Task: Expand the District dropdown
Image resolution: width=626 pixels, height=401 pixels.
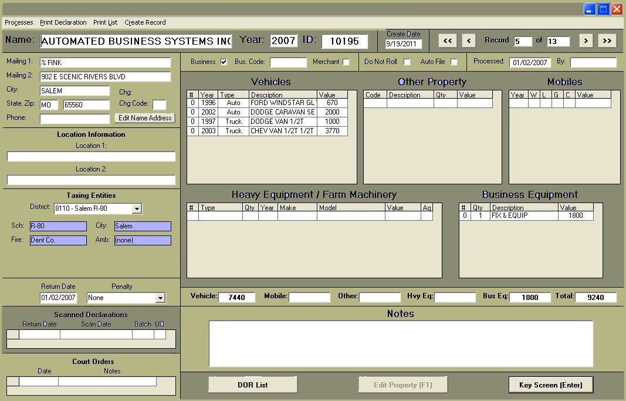Action: 137,209
